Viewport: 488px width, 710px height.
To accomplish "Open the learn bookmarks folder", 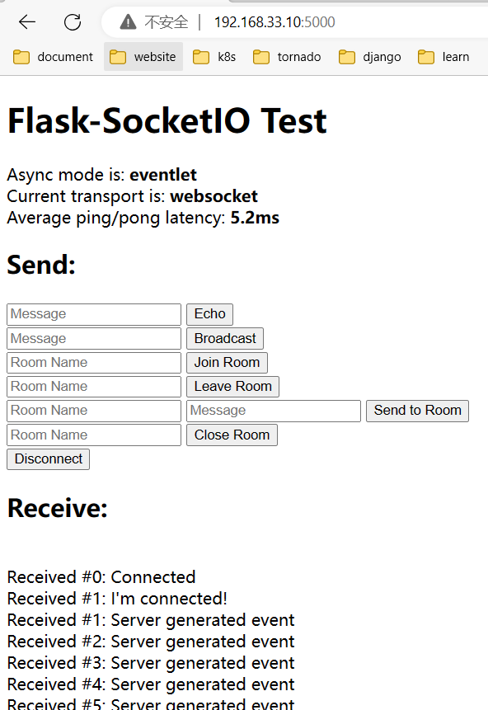I will (x=443, y=56).
